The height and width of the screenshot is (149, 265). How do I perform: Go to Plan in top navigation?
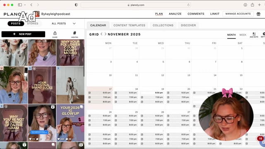click(x=159, y=14)
